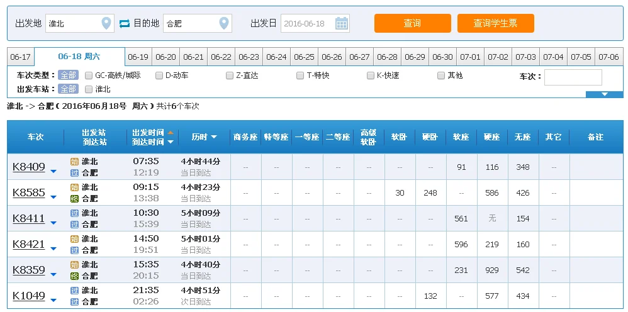Switch to the 06-17 date tab
628x312 pixels.
click(x=20, y=57)
